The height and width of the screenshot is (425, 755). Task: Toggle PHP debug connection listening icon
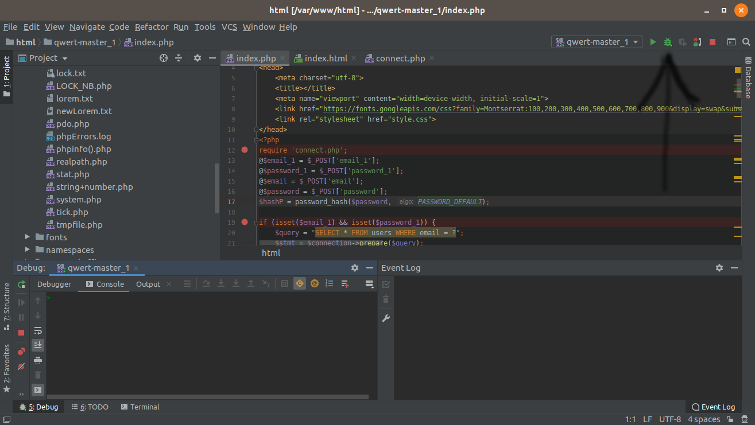pyautogui.click(x=697, y=42)
